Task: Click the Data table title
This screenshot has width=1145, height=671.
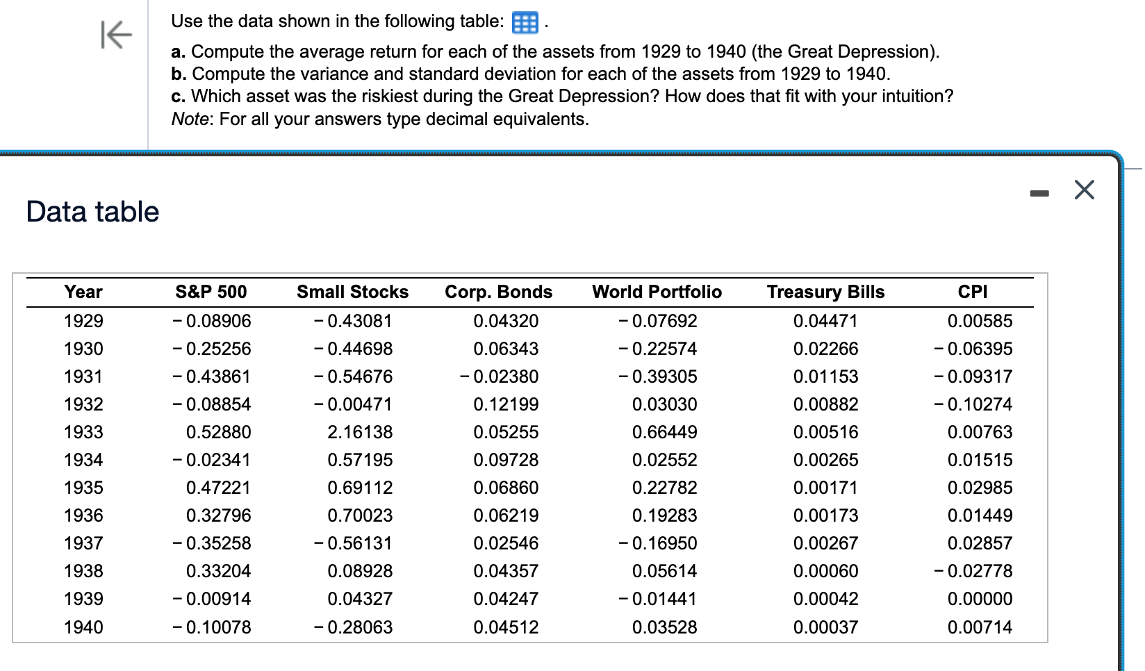Action: pos(92,211)
